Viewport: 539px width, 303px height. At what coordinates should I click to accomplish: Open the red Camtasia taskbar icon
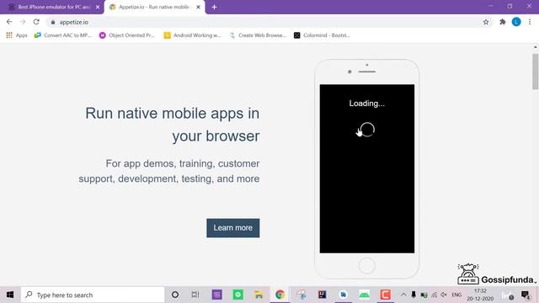386,295
